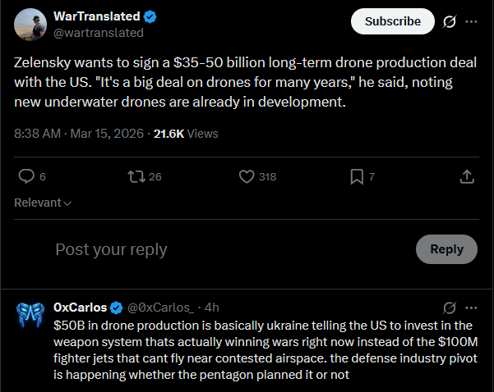Click Grok icon next to Subscribe button

click(x=449, y=21)
